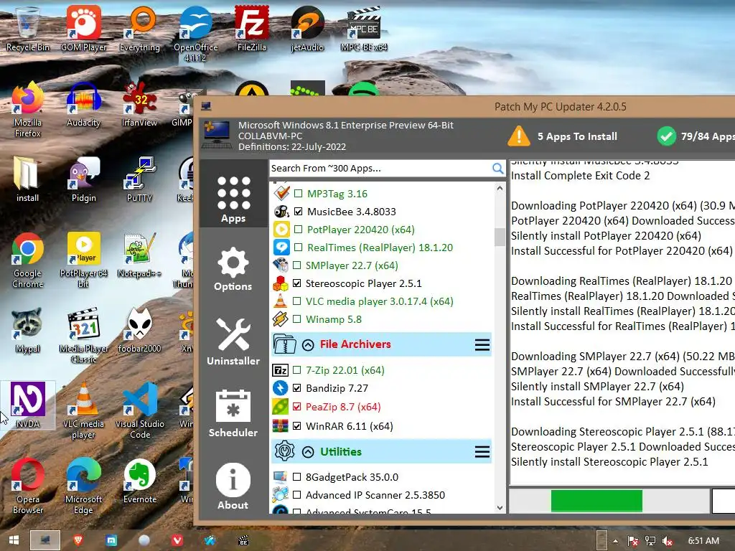
Task: Click the scroll down arrow of app list
Action: click(500, 508)
